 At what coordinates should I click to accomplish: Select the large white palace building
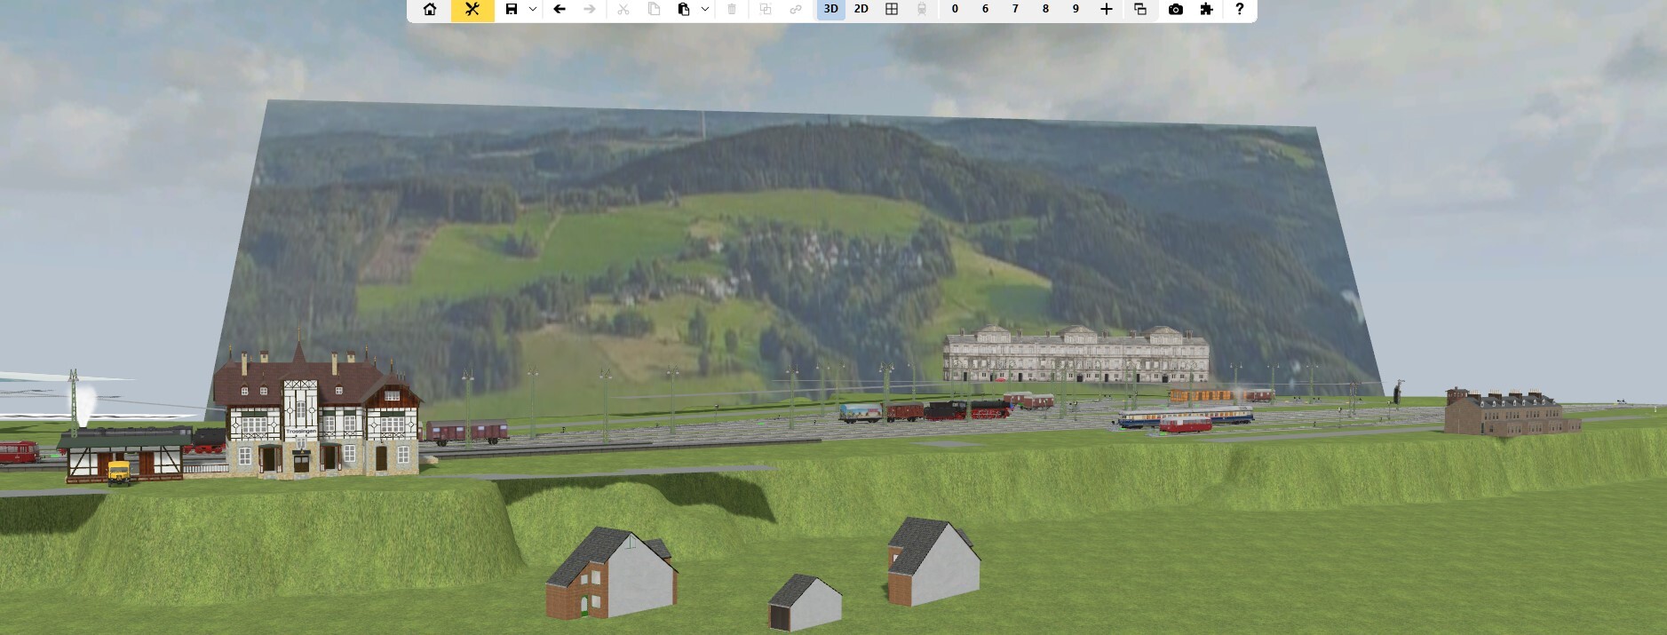click(1076, 355)
